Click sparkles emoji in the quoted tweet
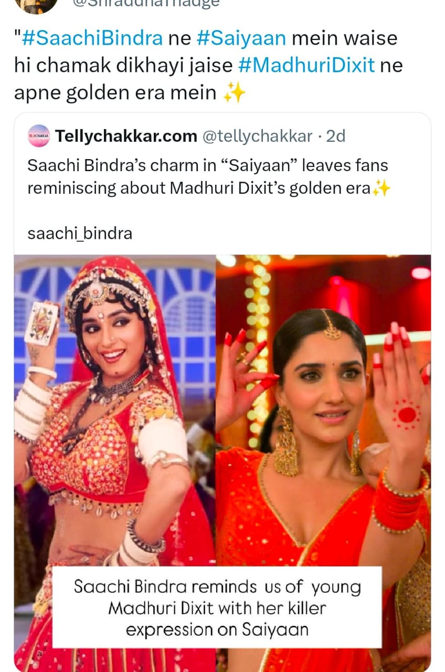The height and width of the screenshot is (672, 445). coord(381,188)
